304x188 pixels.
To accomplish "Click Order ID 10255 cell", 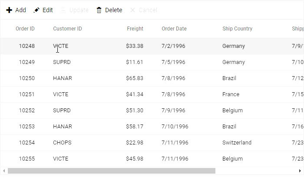I will (x=27, y=159).
